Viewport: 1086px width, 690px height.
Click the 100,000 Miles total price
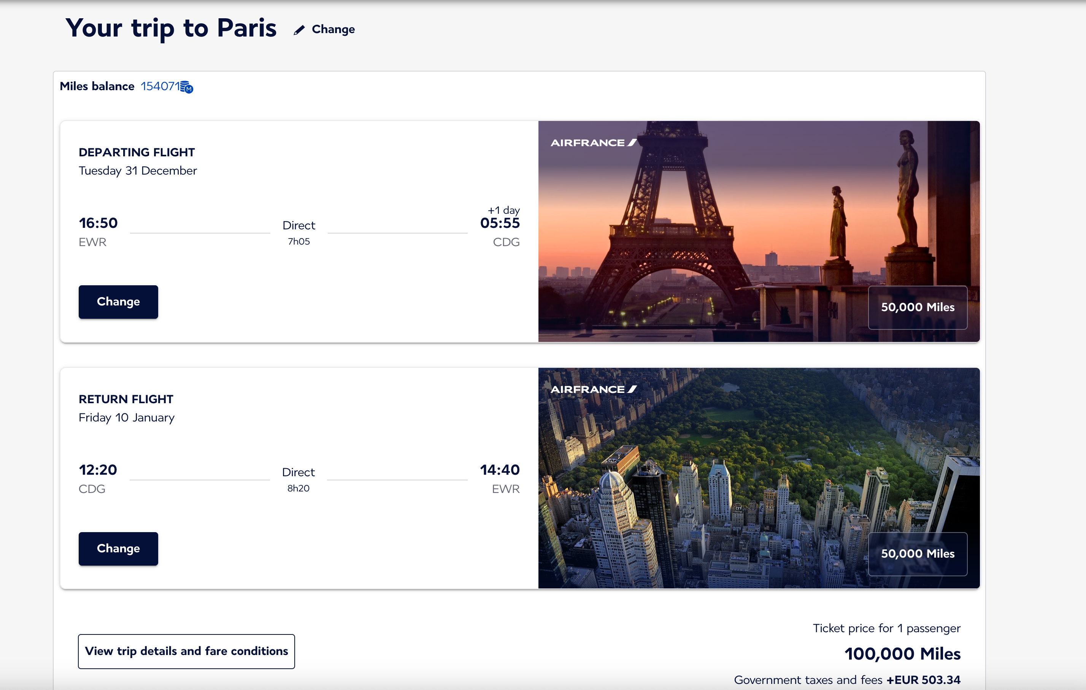coord(902,653)
